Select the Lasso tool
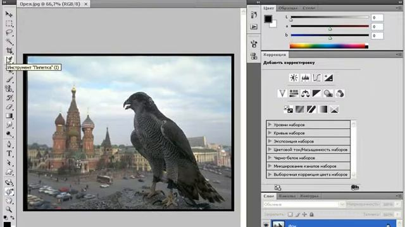 click(9, 33)
